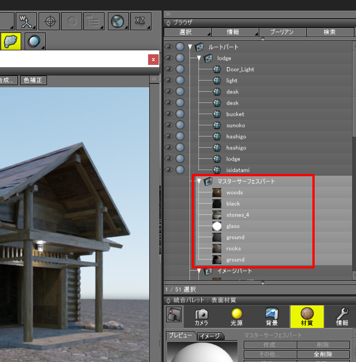Click the 全削除 button
Viewport: 356px width, 362px height.
(323, 354)
